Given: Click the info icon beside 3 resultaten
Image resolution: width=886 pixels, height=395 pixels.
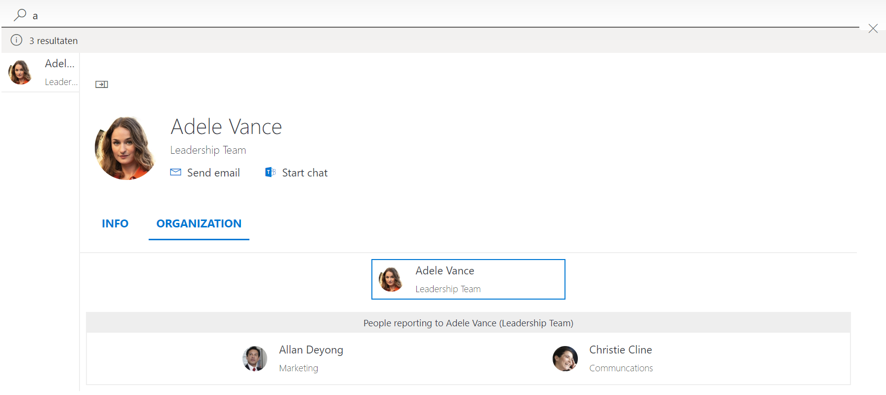Looking at the screenshot, I should click(x=16, y=40).
